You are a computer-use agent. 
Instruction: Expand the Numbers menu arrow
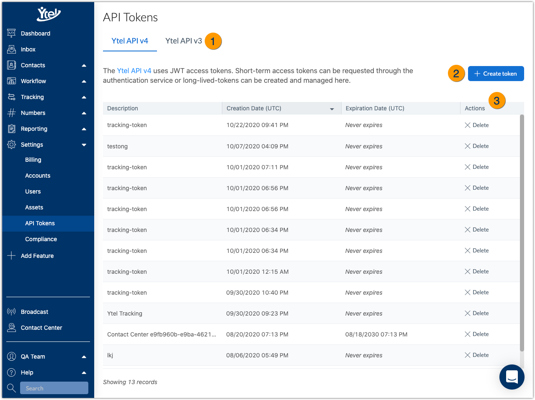click(x=84, y=113)
